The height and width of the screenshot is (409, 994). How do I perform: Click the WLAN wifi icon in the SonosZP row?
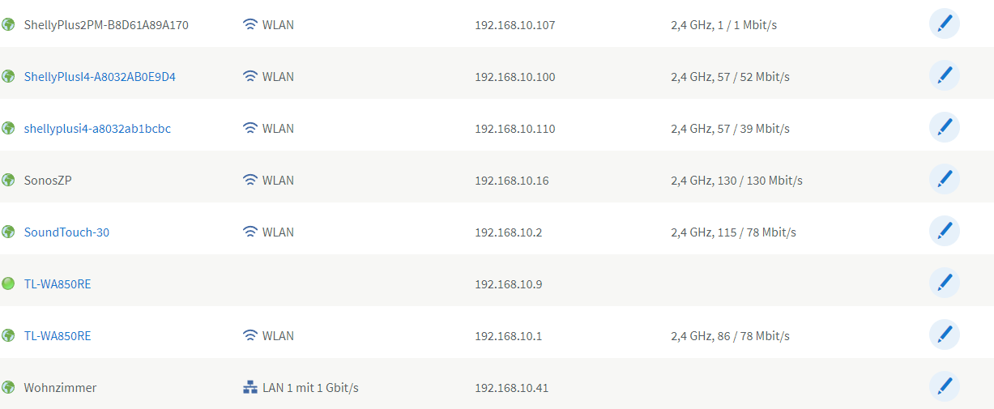(x=250, y=181)
